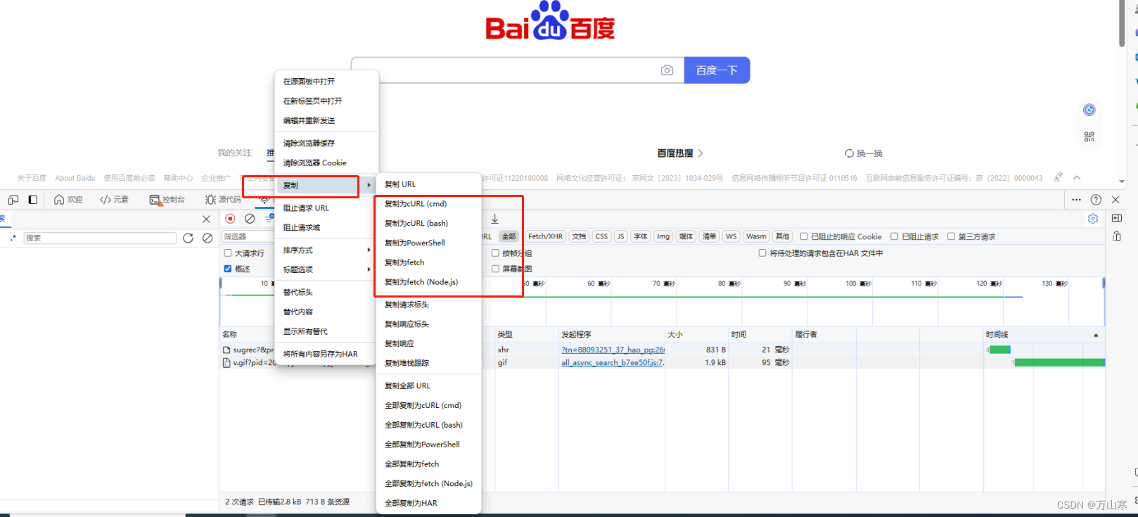Switch to the 欢迎 tab

68,200
